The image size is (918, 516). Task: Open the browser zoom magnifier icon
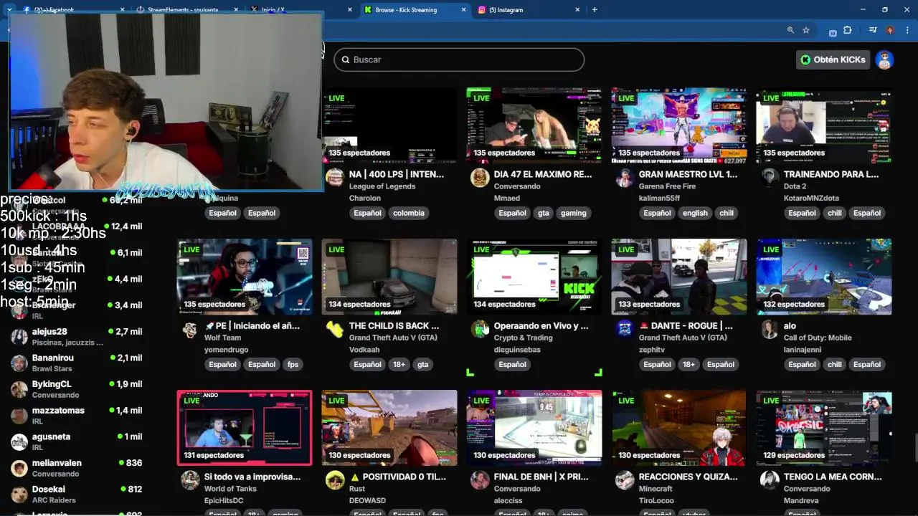790,30
